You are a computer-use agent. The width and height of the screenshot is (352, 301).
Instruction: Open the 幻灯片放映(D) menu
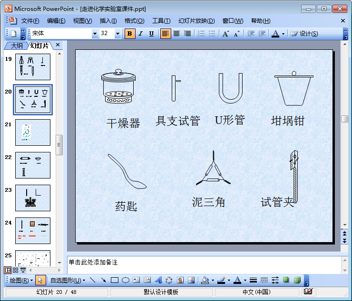point(196,21)
